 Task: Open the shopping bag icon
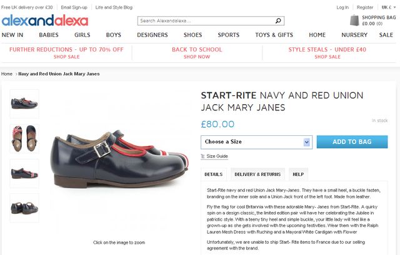coord(354,20)
